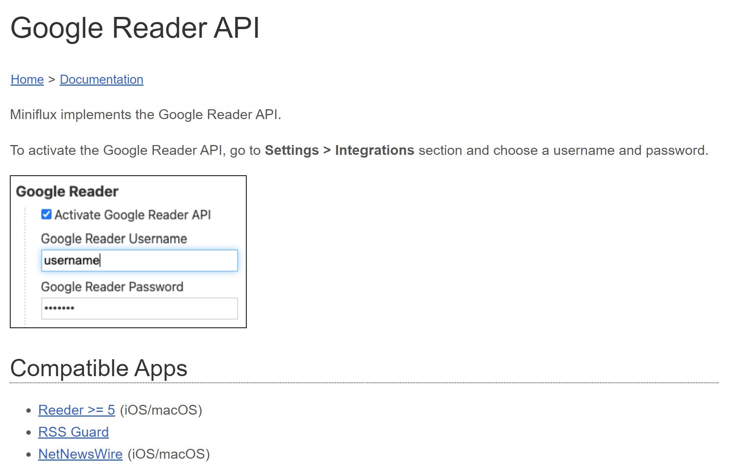Open the Home breadcrumb link
The image size is (731, 474).
tap(27, 79)
